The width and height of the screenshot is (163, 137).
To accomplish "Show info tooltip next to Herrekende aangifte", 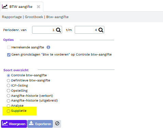I will pos(48,47).
